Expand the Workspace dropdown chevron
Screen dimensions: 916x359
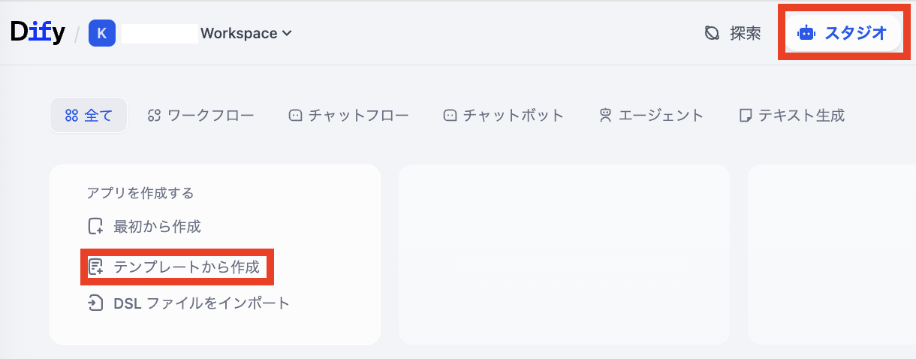tap(286, 33)
